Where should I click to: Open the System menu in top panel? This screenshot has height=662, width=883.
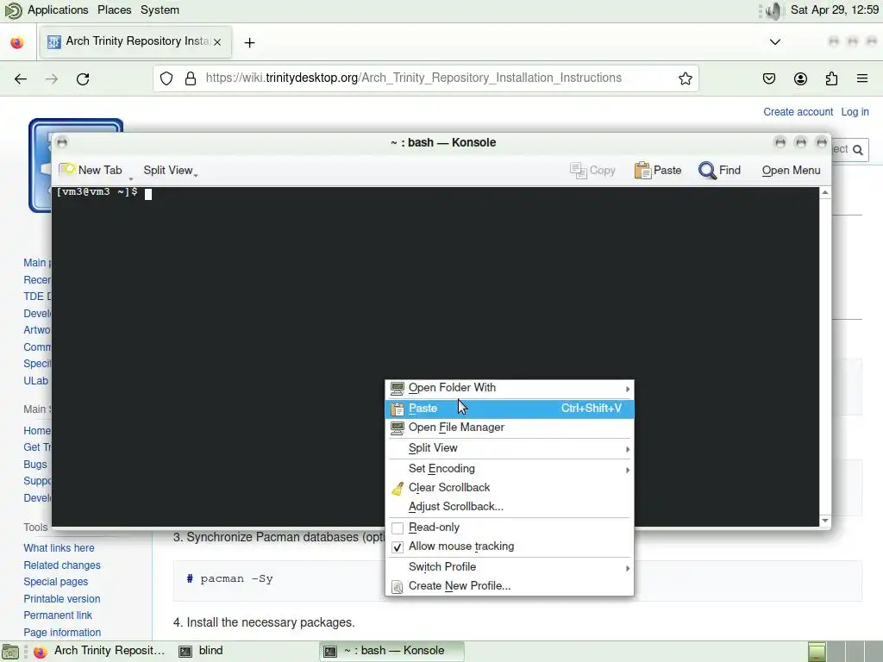click(x=160, y=10)
